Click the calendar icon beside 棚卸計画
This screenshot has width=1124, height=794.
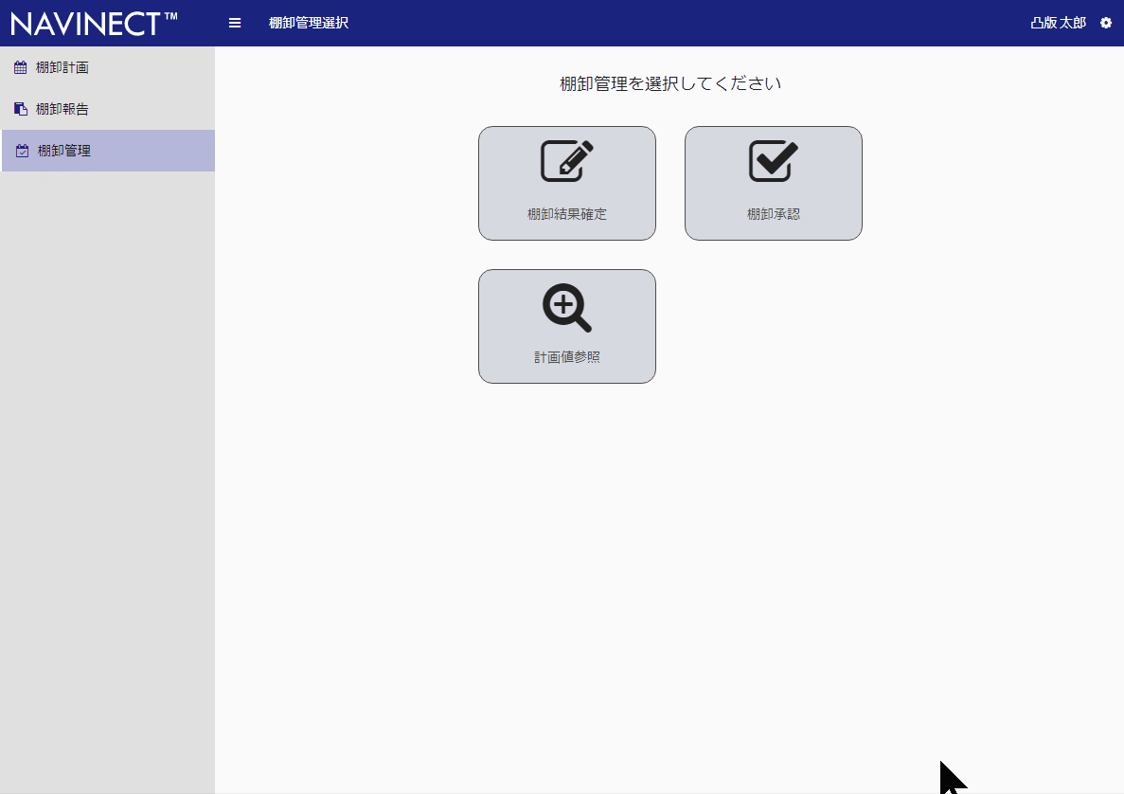(20, 66)
